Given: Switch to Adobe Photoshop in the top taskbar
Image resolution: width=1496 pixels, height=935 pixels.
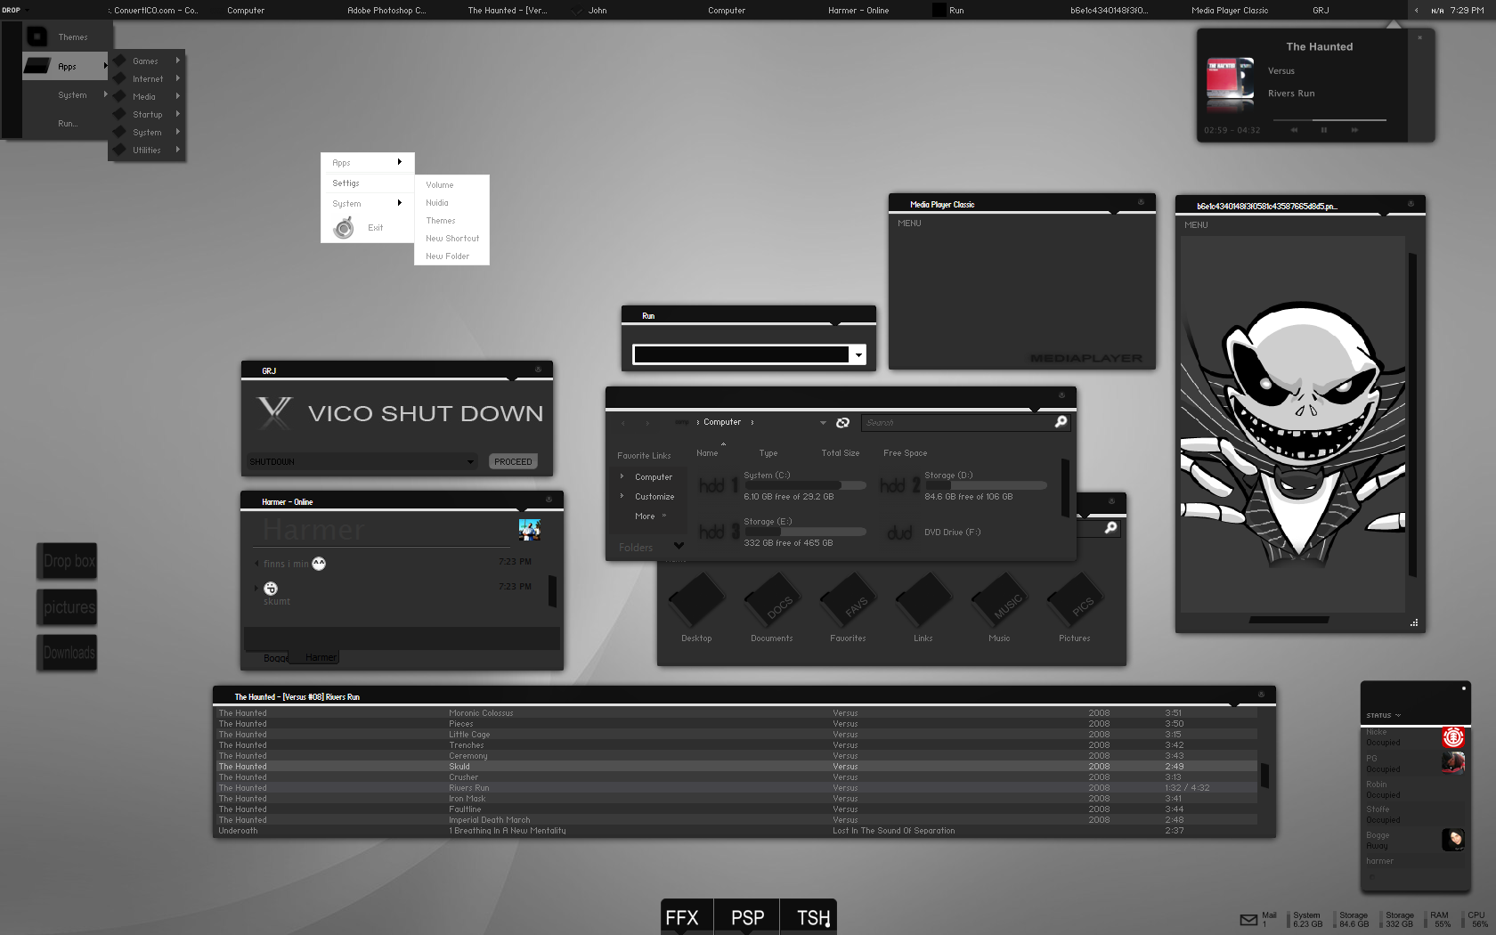Looking at the screenshot, I should click(x=386, y=11).
